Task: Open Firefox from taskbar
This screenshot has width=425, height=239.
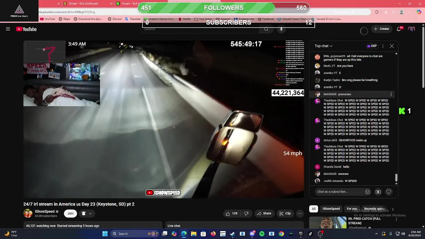Action: [x=213, y=234]
